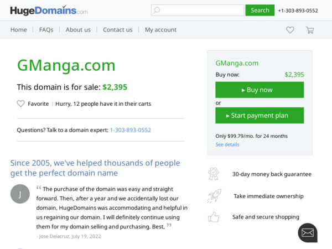The image size is (332, 249).
Task: Toggle Favorite heart for GManga.com
Action: (21, 103)
